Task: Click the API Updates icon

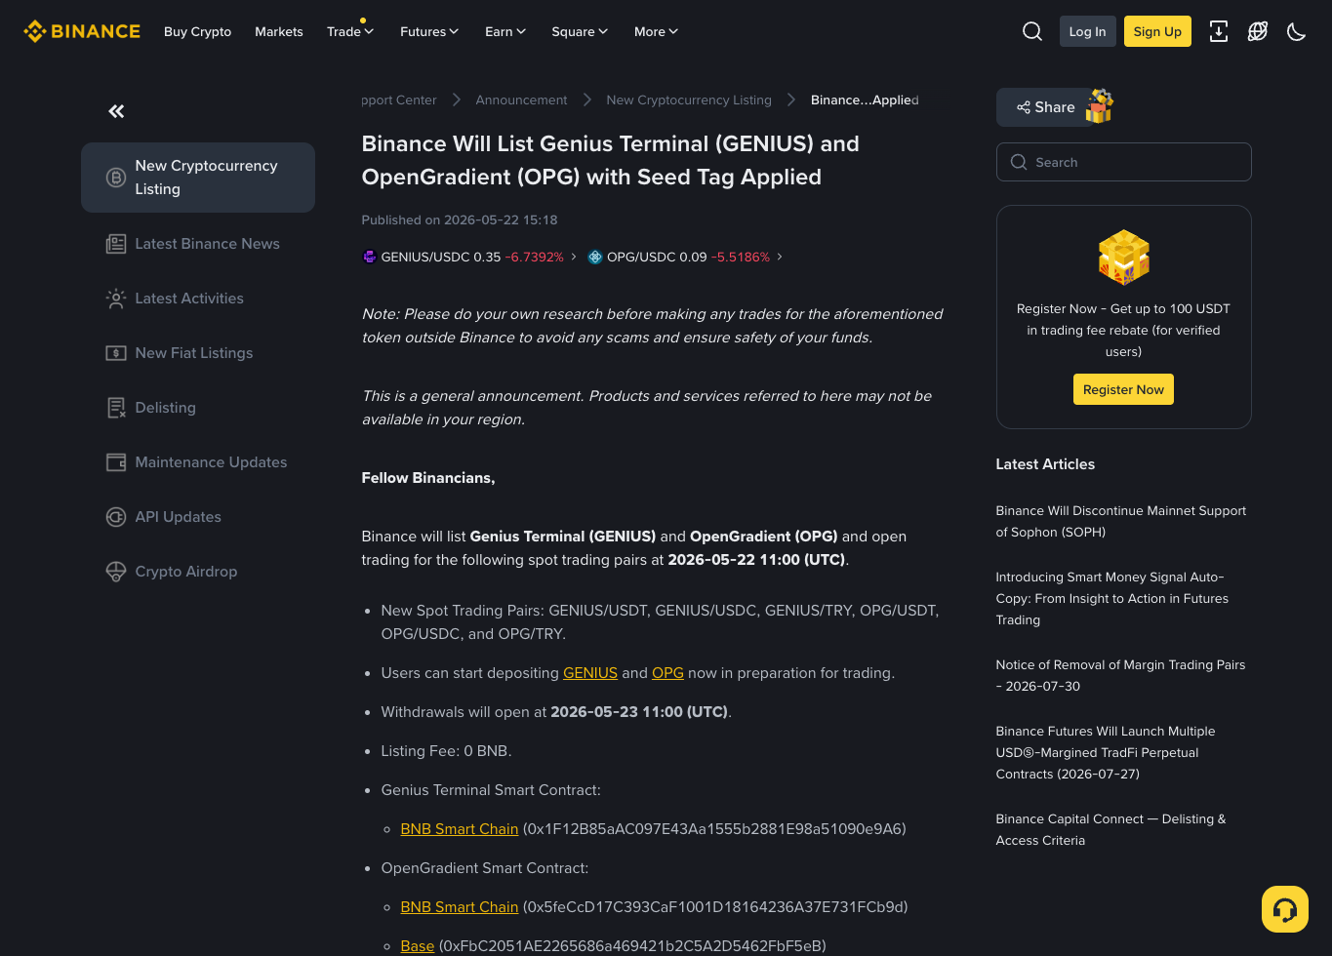Action: [x=116, y=517]
